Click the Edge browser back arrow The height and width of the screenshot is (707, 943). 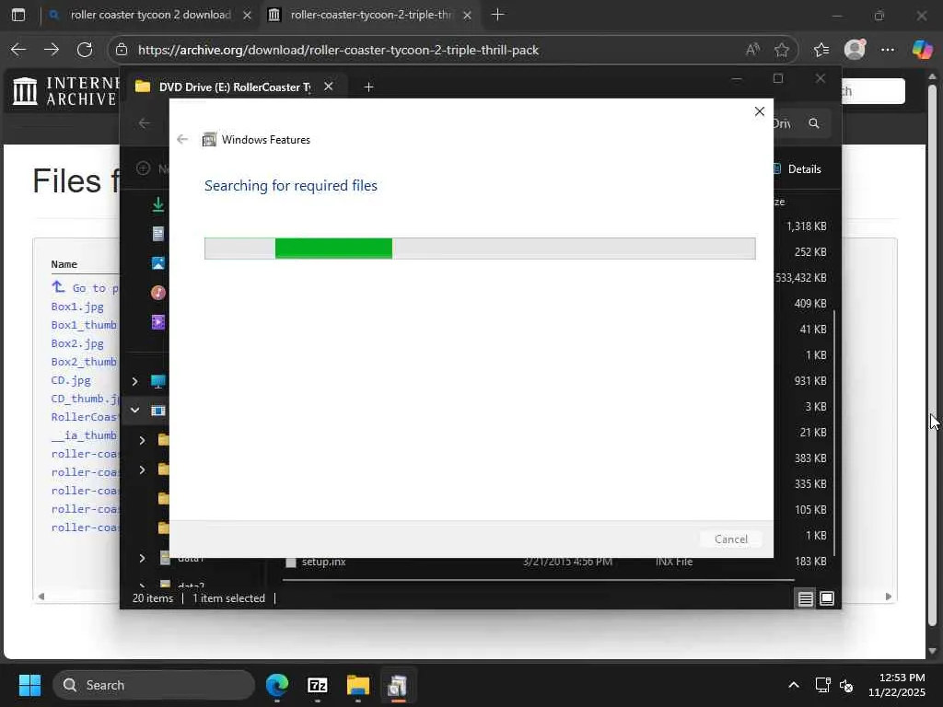click(x=18, y=50)
